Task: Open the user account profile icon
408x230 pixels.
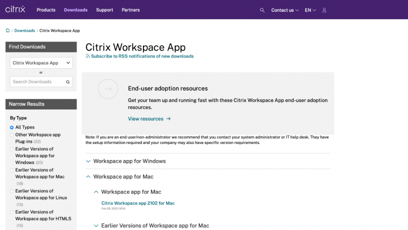Action: click(324, 10)
